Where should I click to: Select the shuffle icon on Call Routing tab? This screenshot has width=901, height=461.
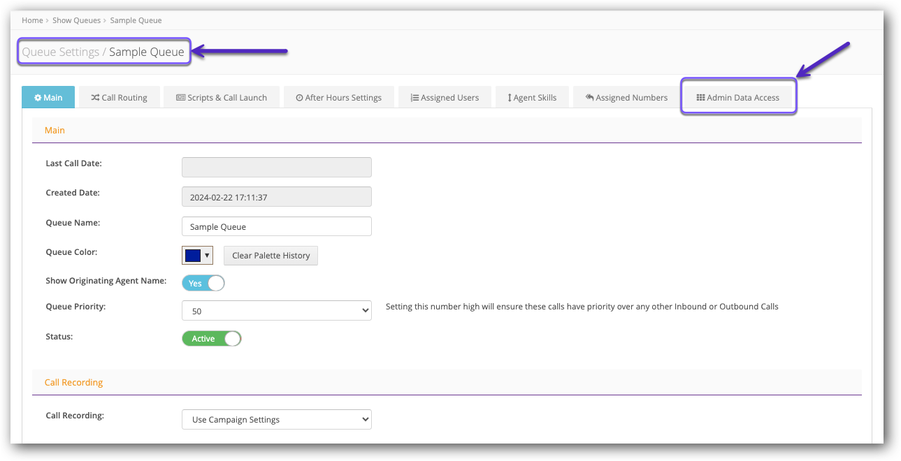click(x=95, y=97)
